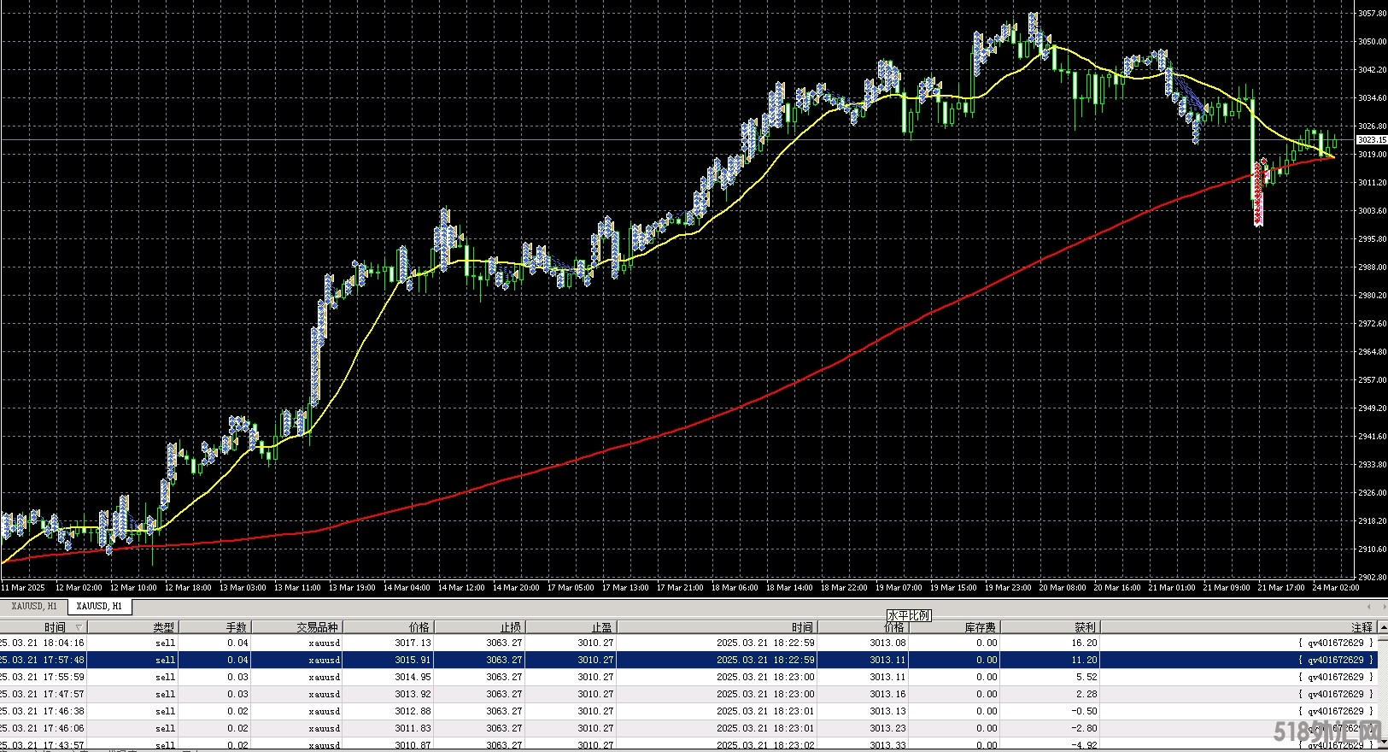The image size is (1388, 752).
Task: Click the 注释 column header
Action: pos(1362,627)
